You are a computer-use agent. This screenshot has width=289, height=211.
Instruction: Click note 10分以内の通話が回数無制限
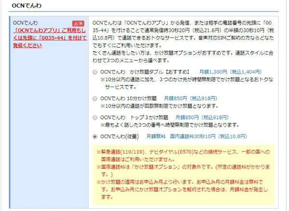[159, 106]
